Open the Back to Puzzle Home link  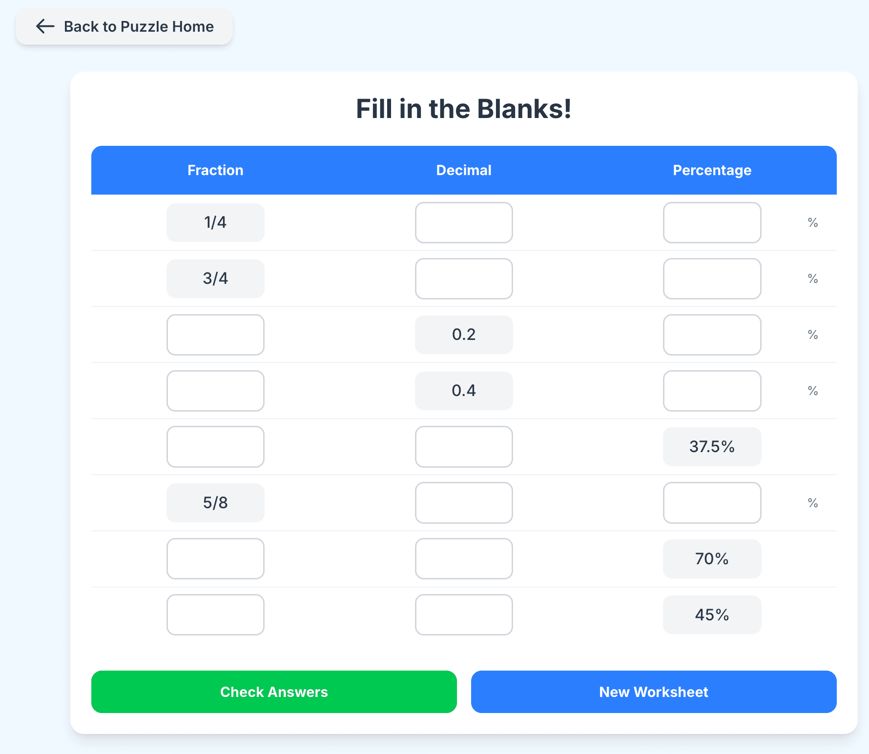(x=124, y=27)
